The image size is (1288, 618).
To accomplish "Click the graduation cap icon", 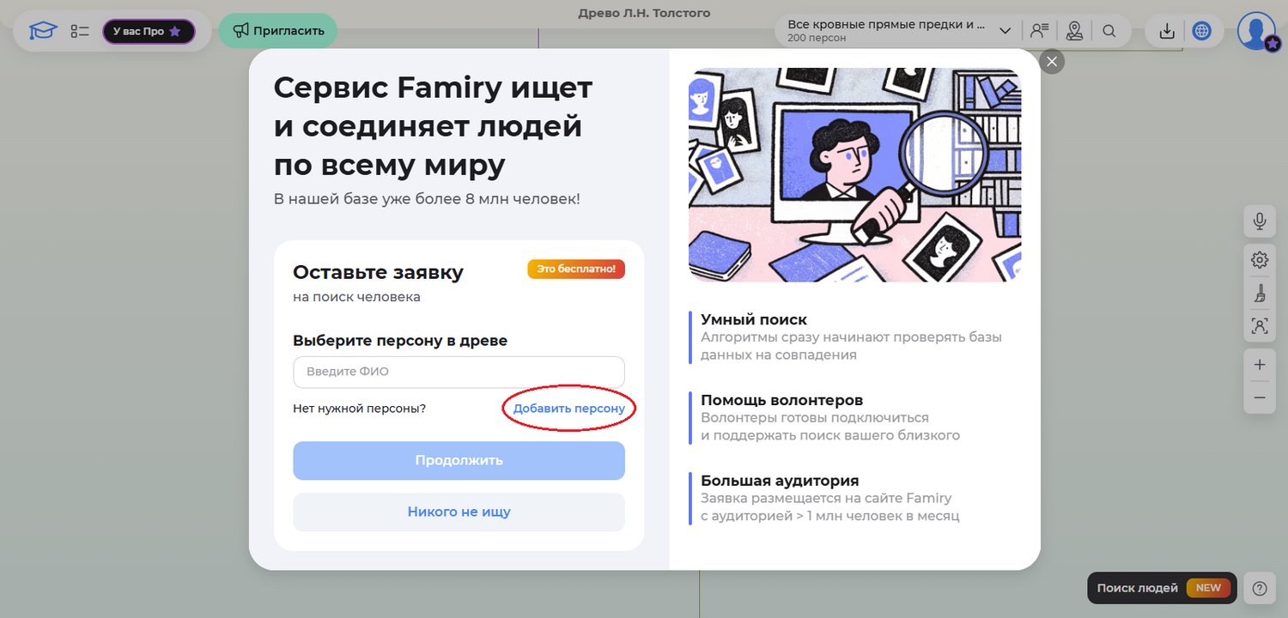I will pos(43,31).
